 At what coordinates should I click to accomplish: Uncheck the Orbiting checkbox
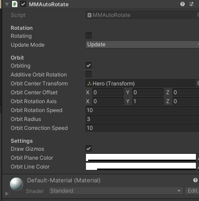pos(89,65)
